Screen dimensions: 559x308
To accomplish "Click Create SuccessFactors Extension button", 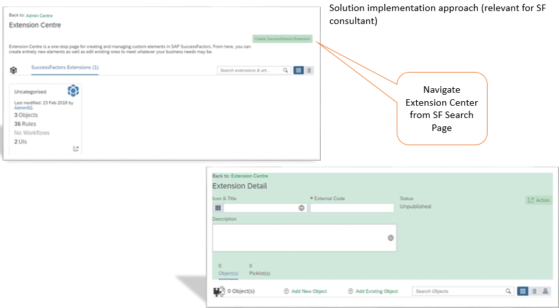I will pos(282,39).
